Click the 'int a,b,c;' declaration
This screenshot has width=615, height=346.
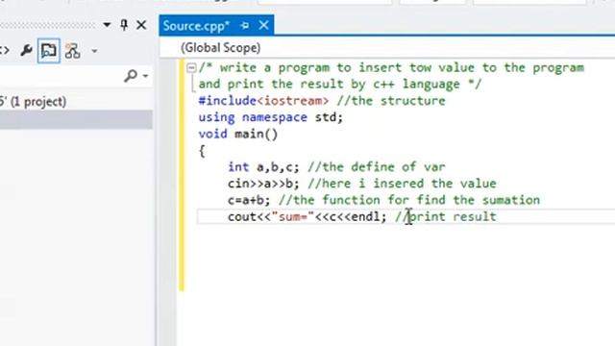tap(263, 167)
